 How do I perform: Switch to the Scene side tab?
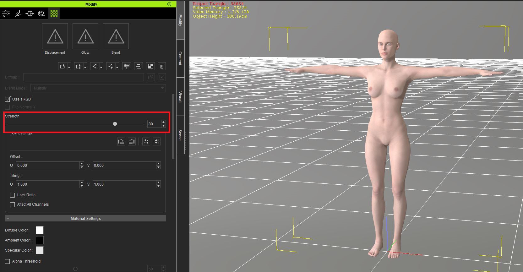(180, 135)
